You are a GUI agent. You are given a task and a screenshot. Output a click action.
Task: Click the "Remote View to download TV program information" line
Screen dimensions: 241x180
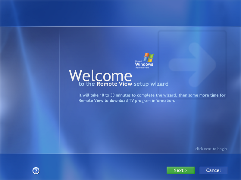[x=127, y=100]
